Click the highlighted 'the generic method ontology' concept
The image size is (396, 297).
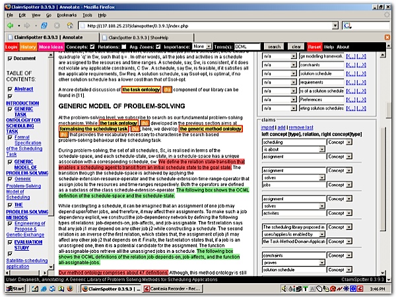211,129
